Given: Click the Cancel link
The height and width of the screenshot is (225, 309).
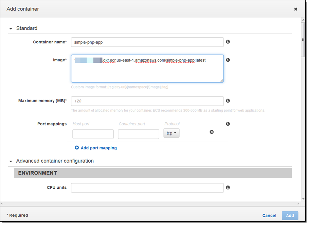Looking at the screenshot, I should (269, 216).
